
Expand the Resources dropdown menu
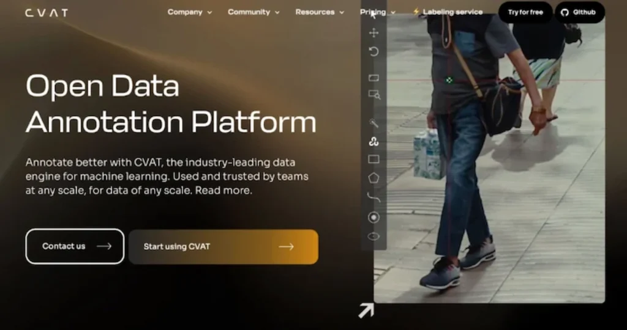[x=320, y=12]
